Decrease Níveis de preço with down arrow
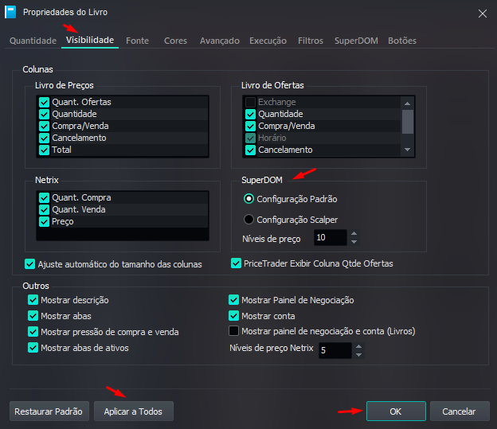This screenshot has width=497, height=429. coord(354,242)
